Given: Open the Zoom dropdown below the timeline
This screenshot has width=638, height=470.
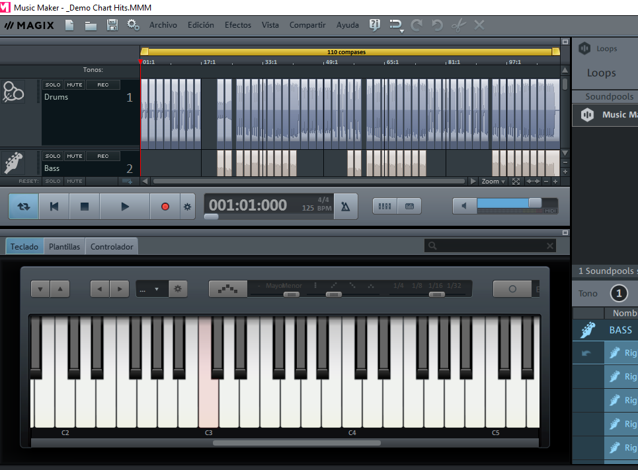Looking at the screenshot, I should (x=493, y=182).
